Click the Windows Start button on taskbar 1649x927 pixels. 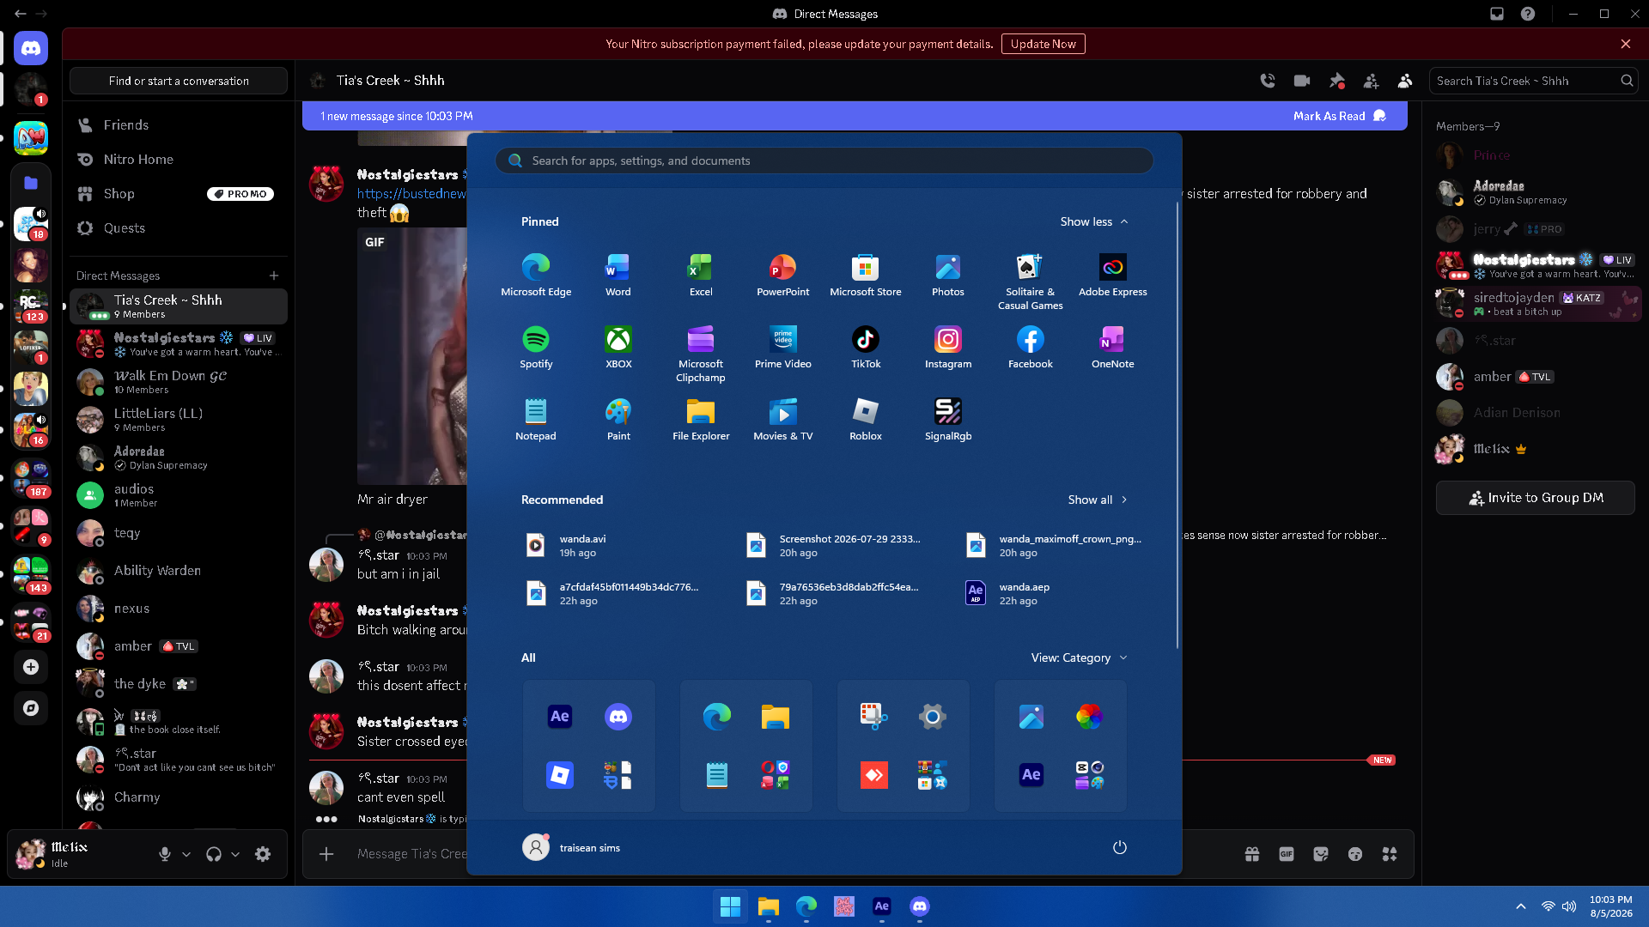click(731, 906)
